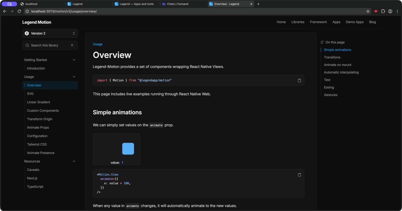Click the value: 1 label in demo
Image resolution: width=402 pixels, height=211 pixels.
click(117, 163)
